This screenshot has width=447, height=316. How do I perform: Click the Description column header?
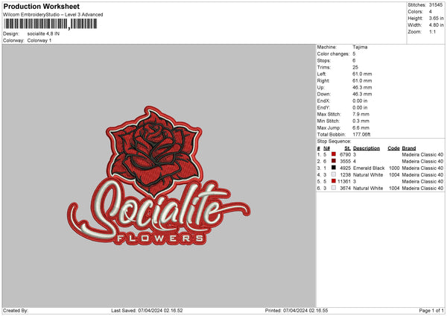pos(367,148)
